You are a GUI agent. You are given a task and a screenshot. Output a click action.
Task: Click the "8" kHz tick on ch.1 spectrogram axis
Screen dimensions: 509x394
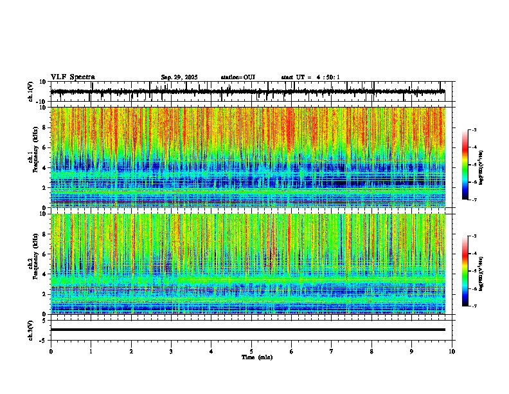click(45, 127)
